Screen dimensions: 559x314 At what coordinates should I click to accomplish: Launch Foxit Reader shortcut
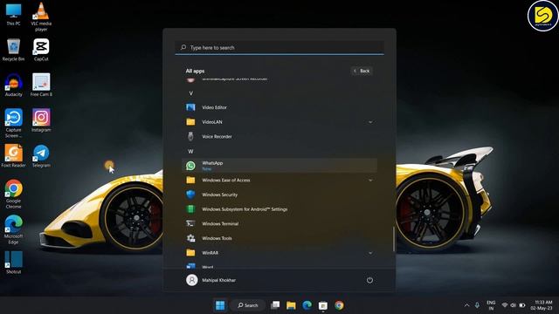coord(14,156)
